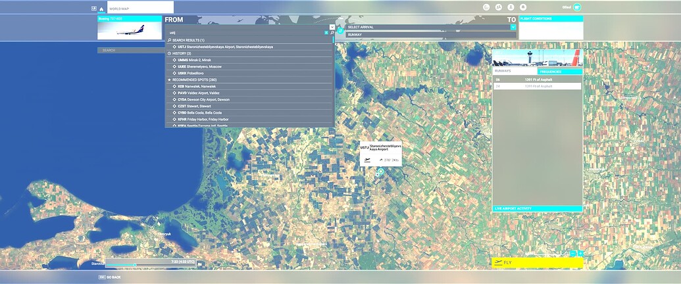Switch to the FREQUENCIES tab
The image size is (681, 284).
pyautogui.click(x=551, y=71)
